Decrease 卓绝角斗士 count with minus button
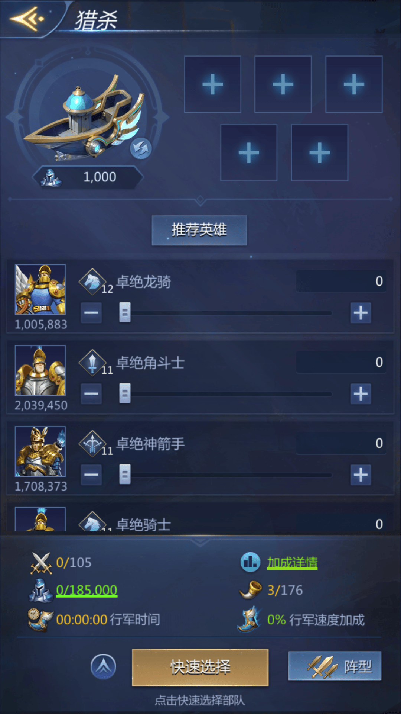This screenshot has width=401, height=714. point(91,393)
